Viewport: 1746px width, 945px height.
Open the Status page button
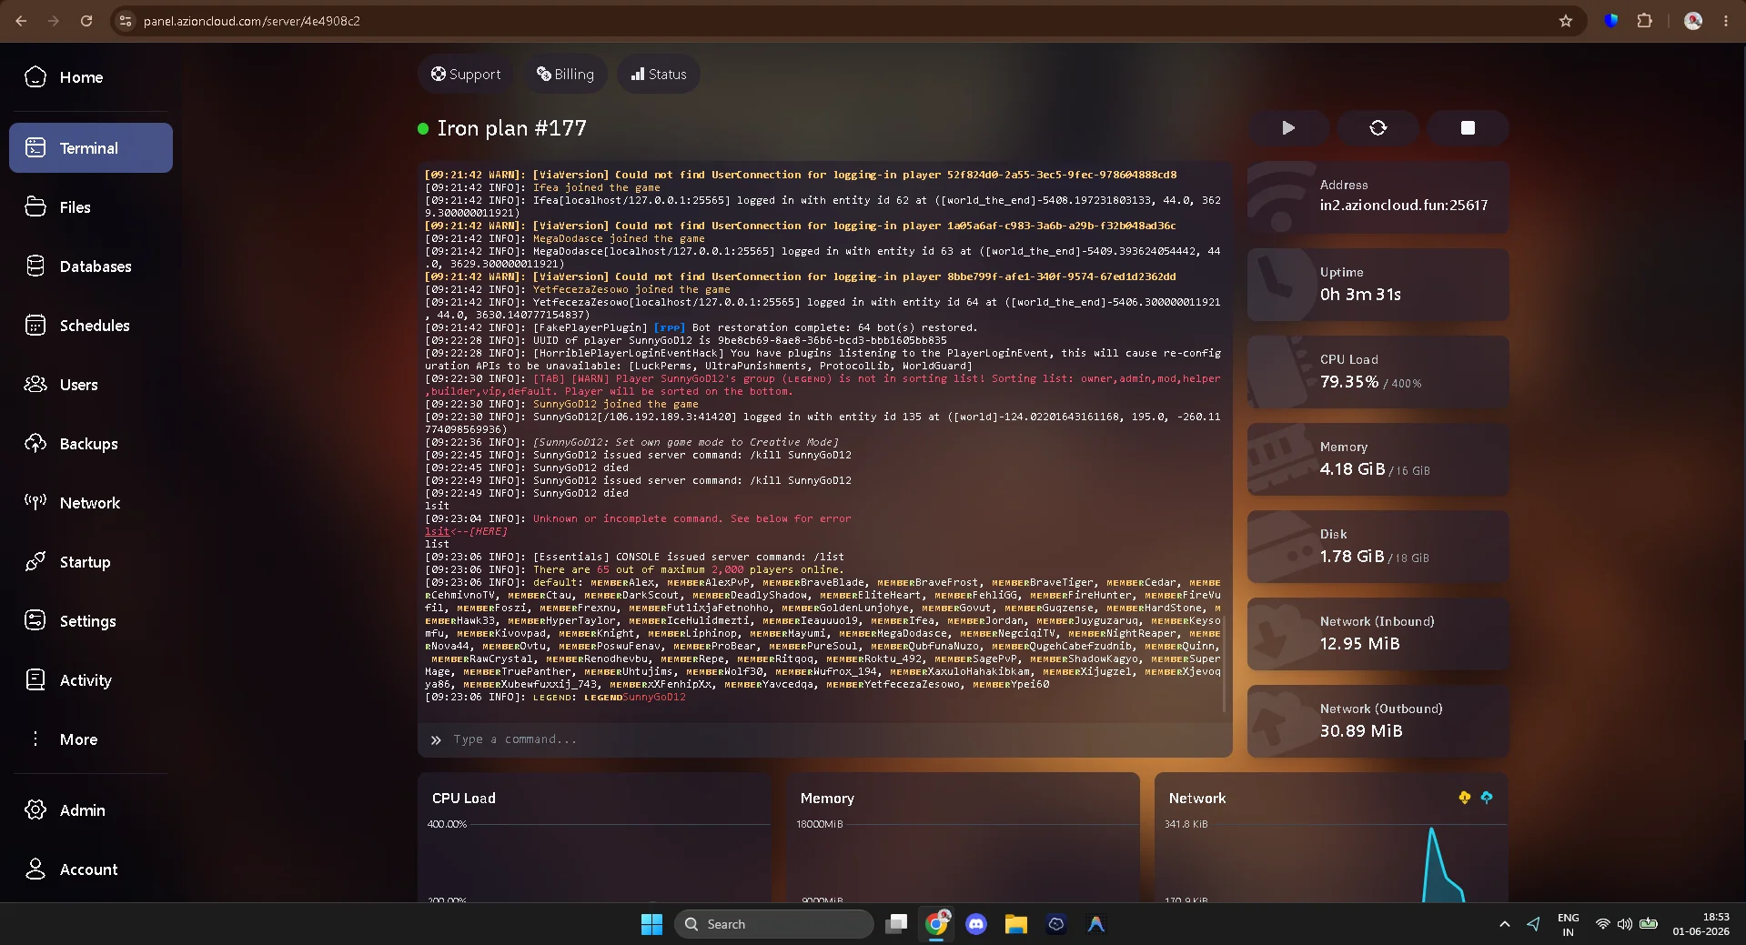pyautogui.click(x=659, y=75)
